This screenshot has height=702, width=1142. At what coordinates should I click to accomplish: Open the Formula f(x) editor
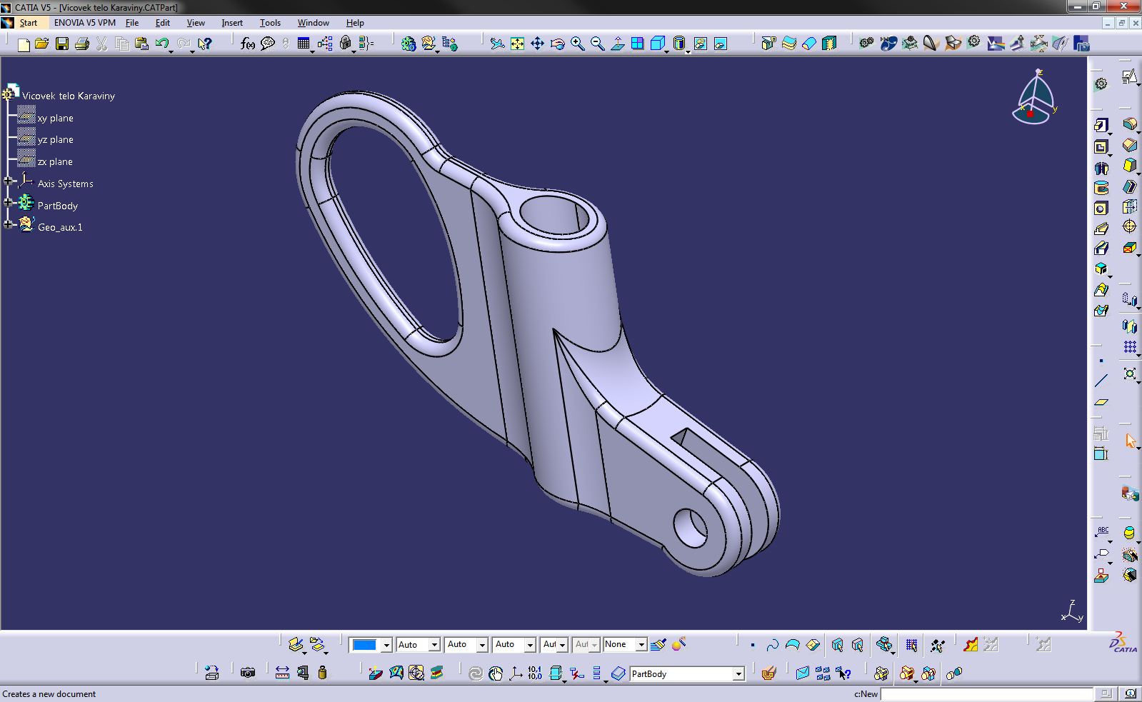(x=248, y=44)
